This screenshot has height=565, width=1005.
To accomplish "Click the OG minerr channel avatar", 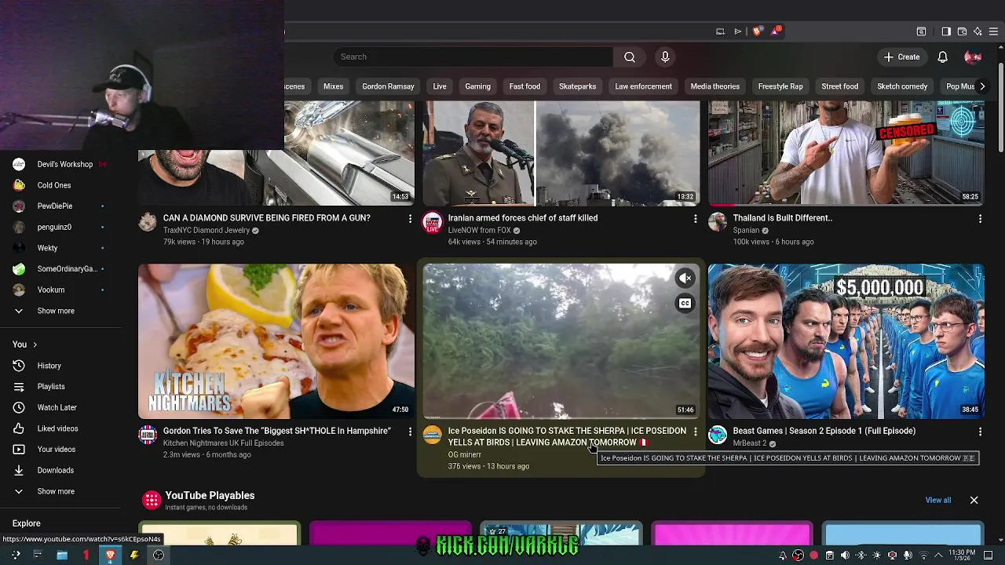I will point(433,436).
